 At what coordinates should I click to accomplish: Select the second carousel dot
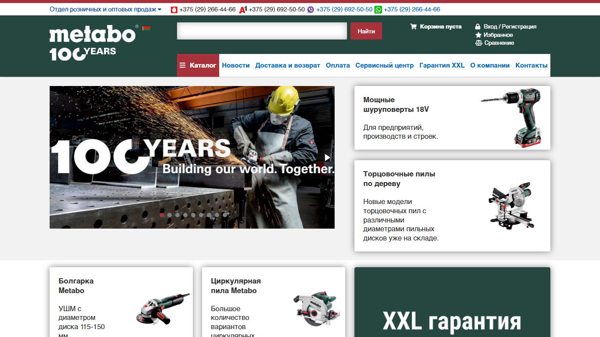(170, 215)
